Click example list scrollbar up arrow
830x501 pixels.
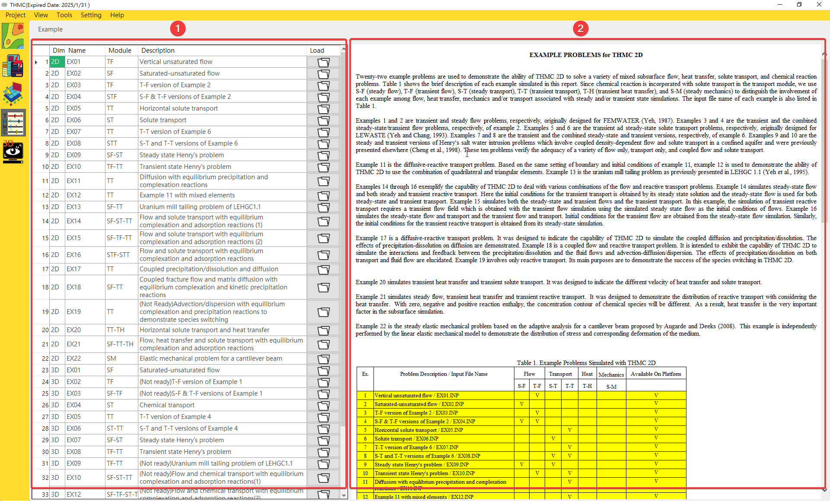(x=344, y=49)
